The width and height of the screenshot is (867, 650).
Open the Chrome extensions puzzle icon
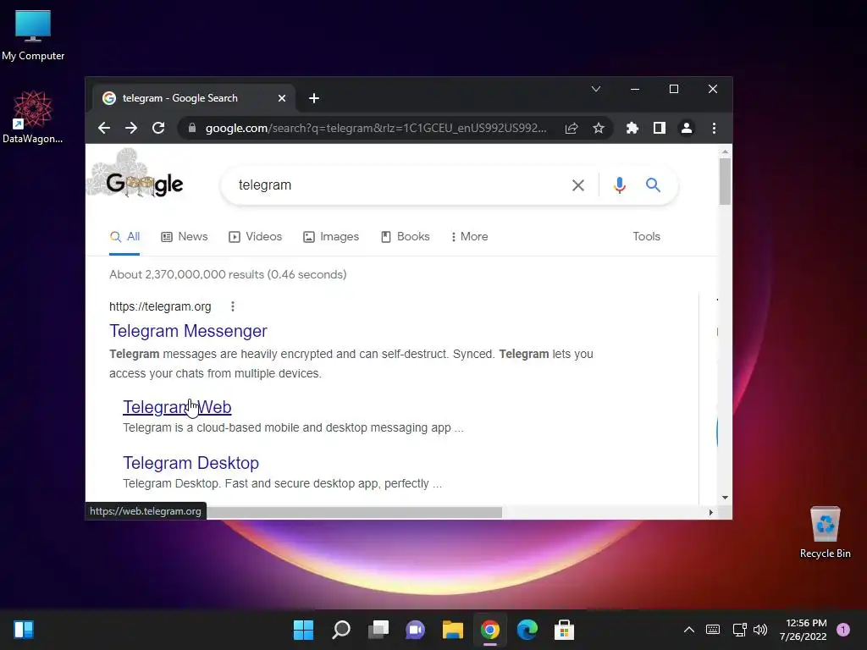click(x=632, y=129)
